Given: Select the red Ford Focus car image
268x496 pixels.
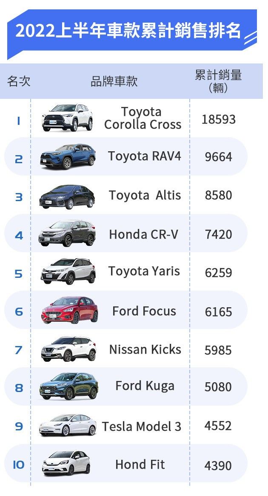Looking at the screenshot, I should click(69, 310).
